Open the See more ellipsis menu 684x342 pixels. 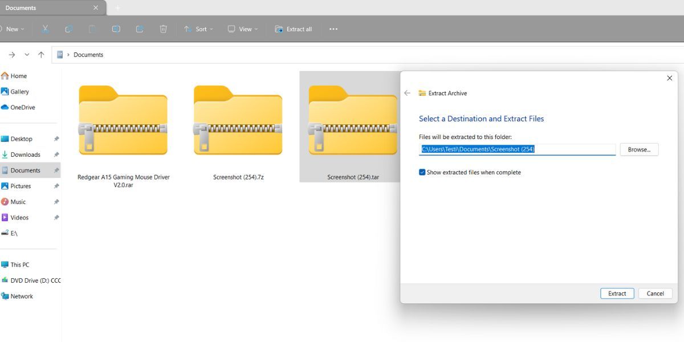coord(333,29)
